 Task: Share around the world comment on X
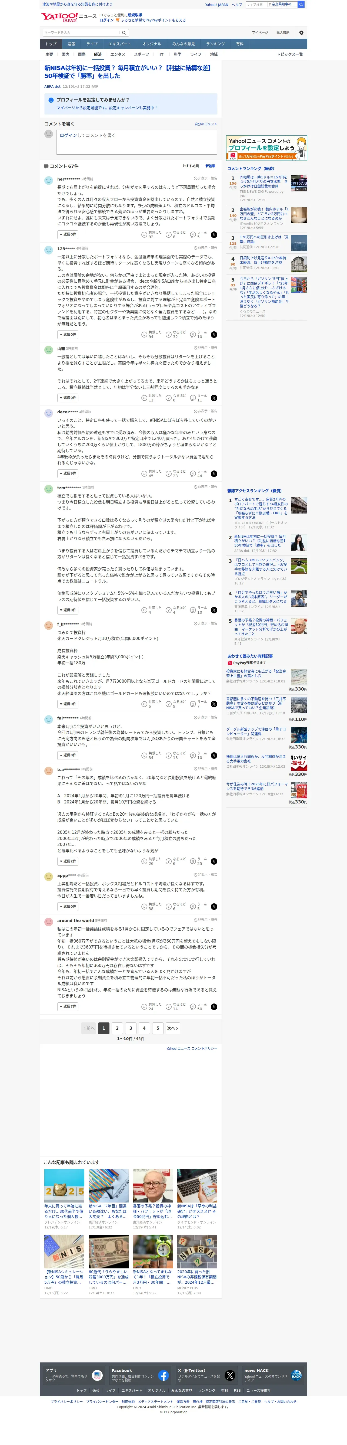click(214, 1006)
